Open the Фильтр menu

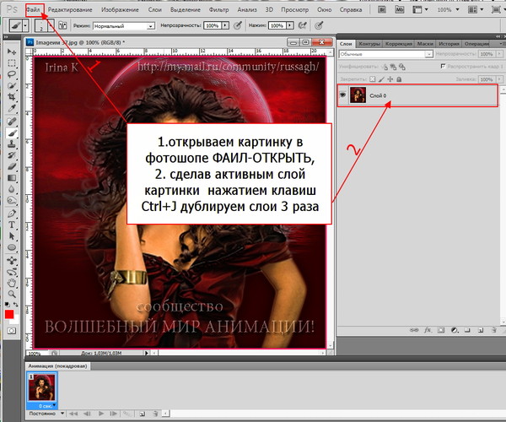(x=218, y=9)
